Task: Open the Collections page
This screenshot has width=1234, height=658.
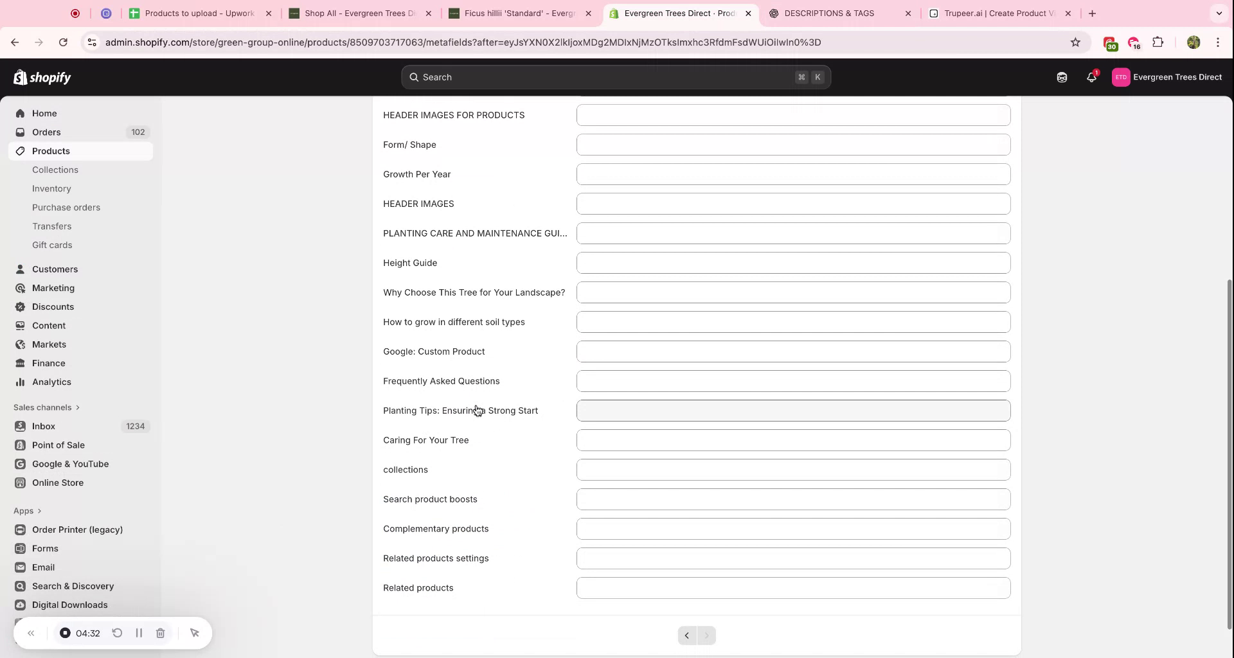Action: (x=56, y=170)
